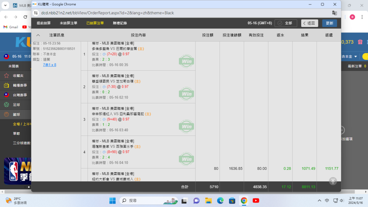
Task: Click the live broadcast TV icon
Action: pyautogui.click(x=6, y=85)
